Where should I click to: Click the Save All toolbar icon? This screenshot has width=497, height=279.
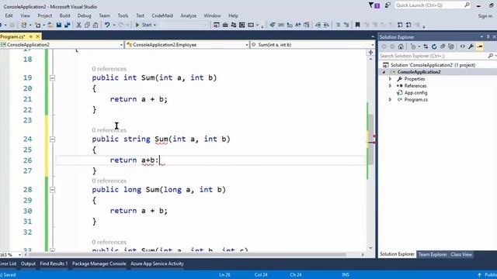pyautogui.click(x=68, y=25)
